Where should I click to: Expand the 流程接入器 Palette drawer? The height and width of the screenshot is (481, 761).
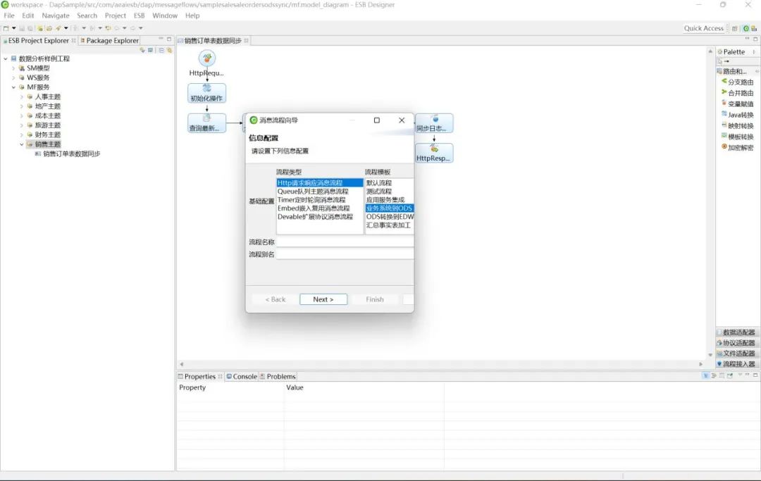coord(737,363)
